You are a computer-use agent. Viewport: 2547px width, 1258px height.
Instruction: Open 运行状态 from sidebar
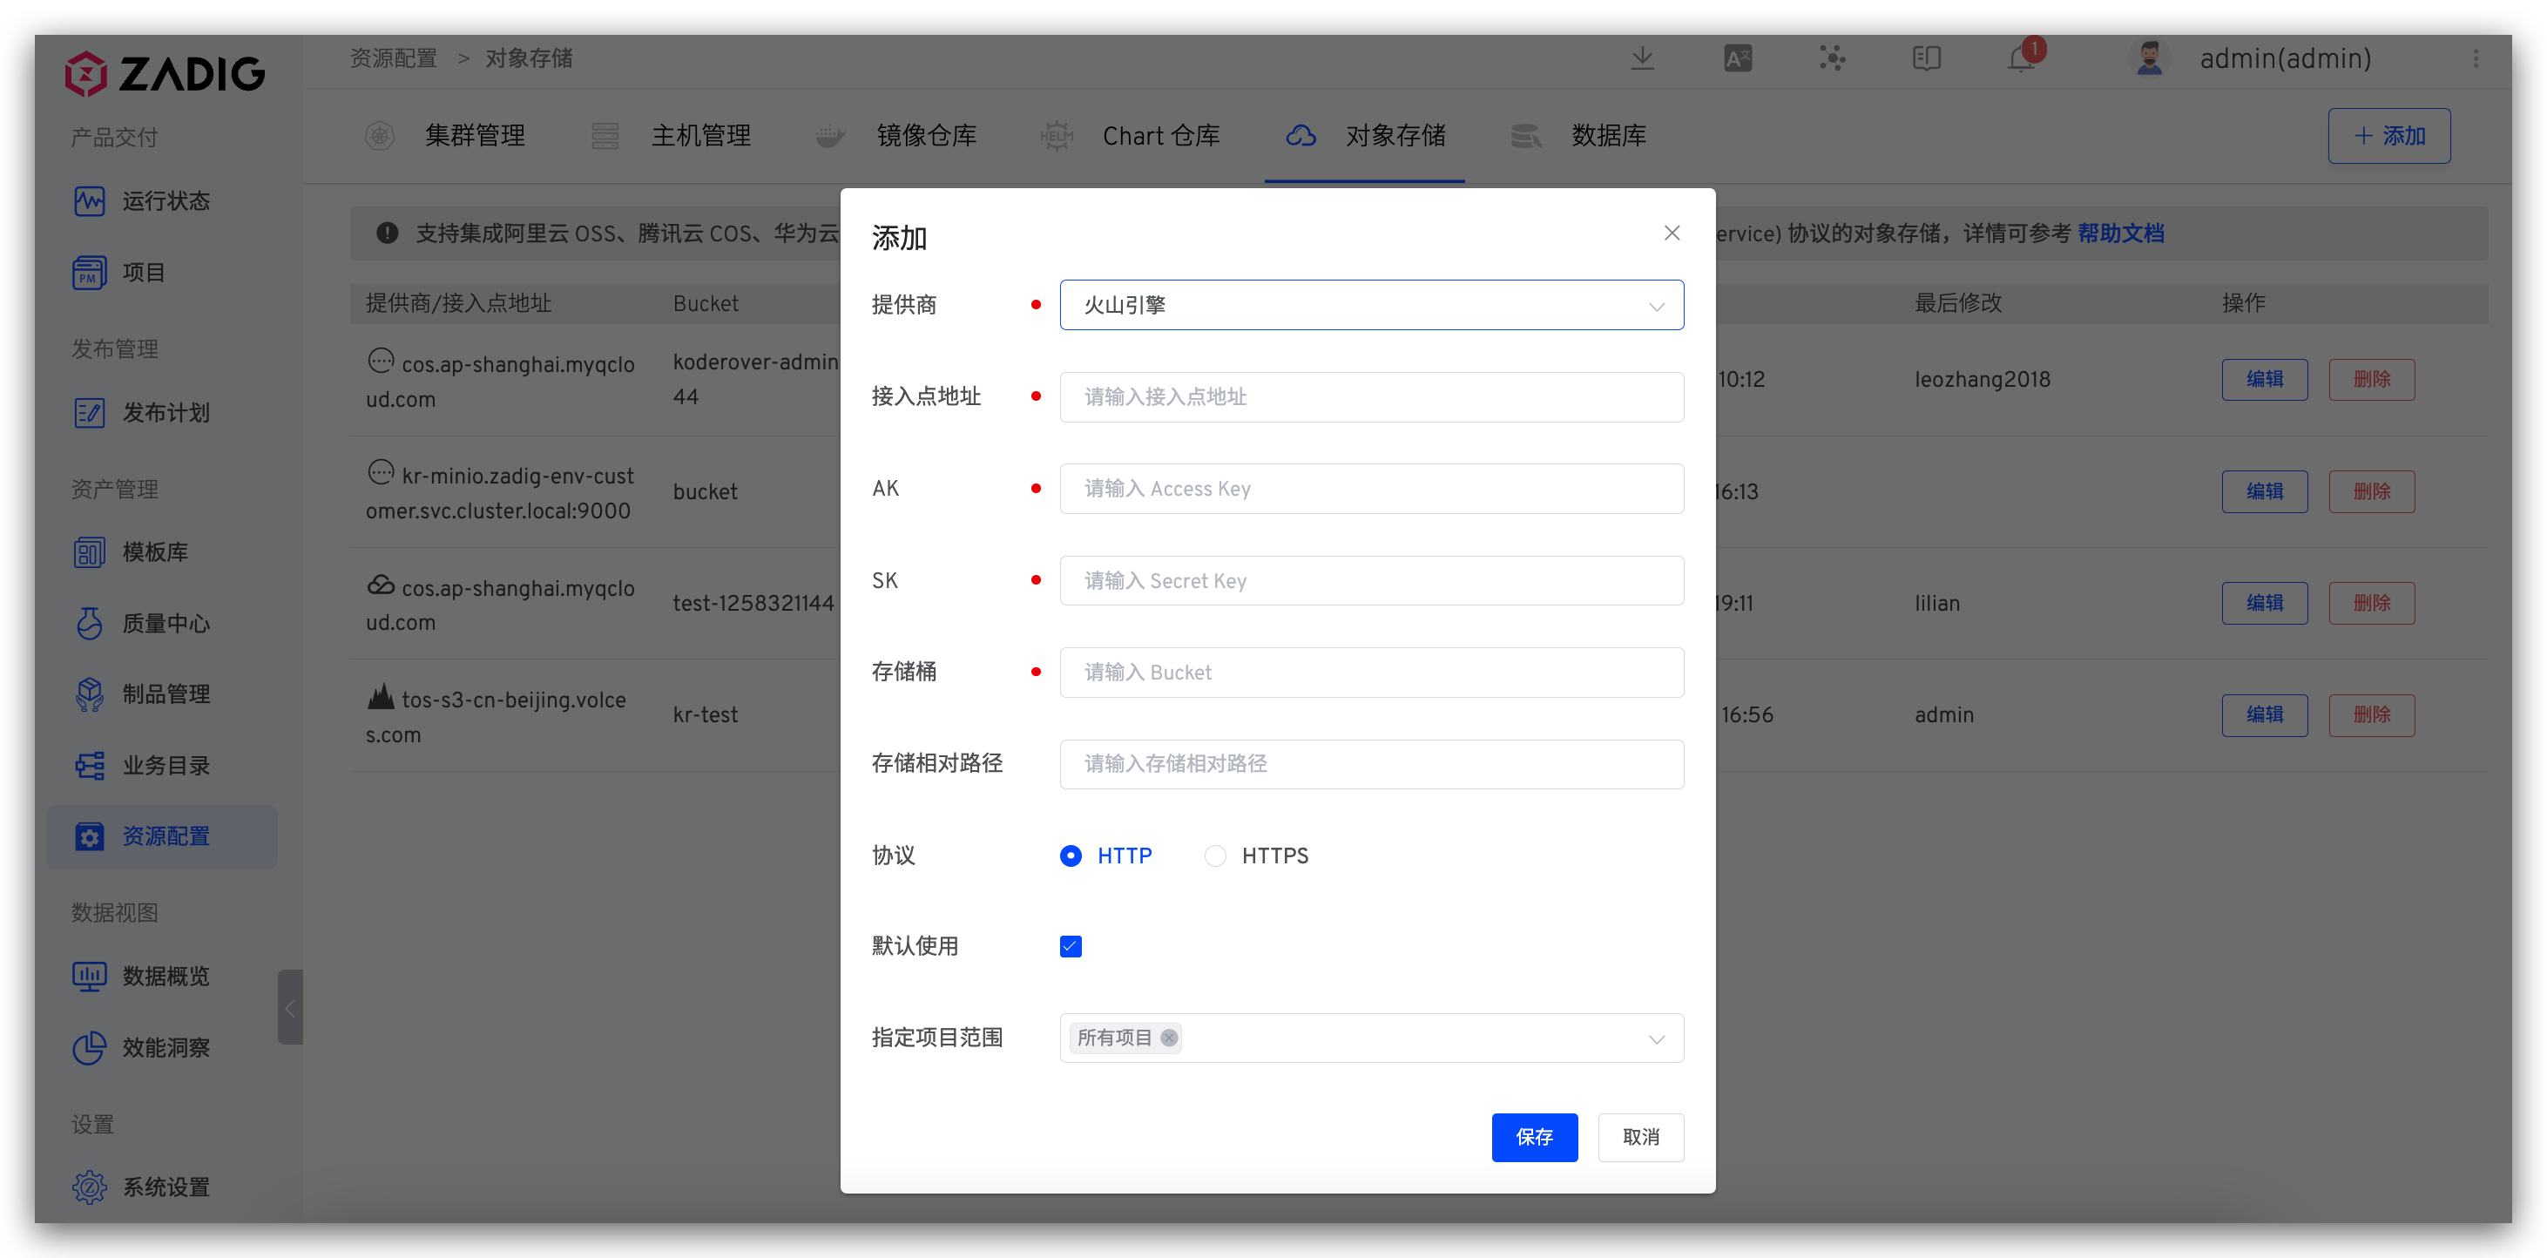(x=166, y=200)
